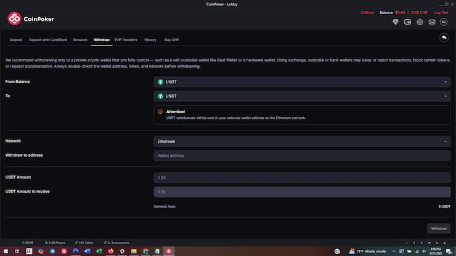Open the Windows Start menu
The width and height of the screenshot is (456, 256).
click(6, 251)
